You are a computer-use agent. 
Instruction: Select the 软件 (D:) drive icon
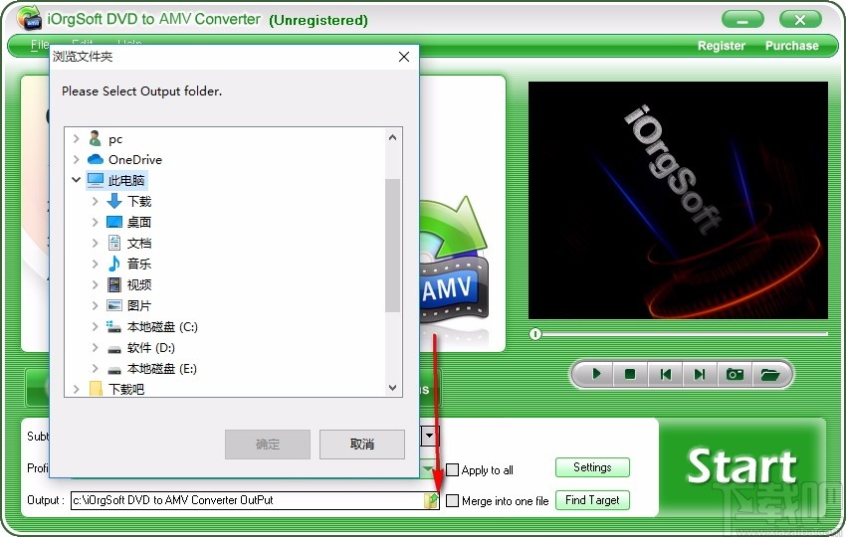click(113, 349)
